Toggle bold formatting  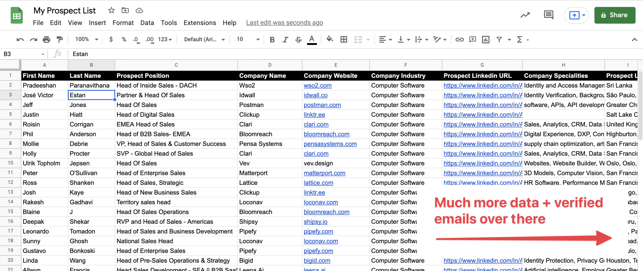(272, 39)
